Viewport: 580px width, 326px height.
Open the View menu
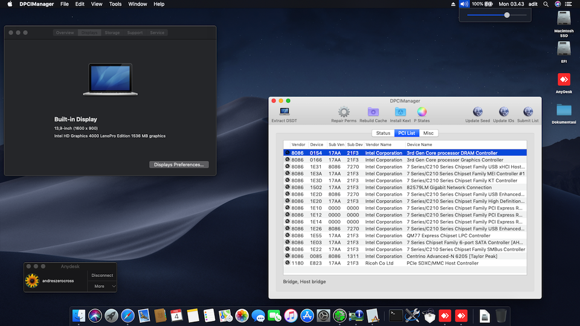[97, 4]
